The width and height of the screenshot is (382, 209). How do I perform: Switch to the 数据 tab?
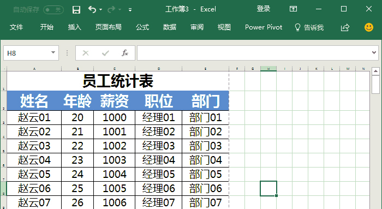pyautogui.click(x=170, y=27)
